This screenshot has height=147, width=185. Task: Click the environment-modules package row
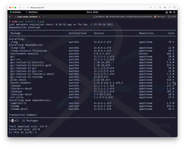(92, 54)
